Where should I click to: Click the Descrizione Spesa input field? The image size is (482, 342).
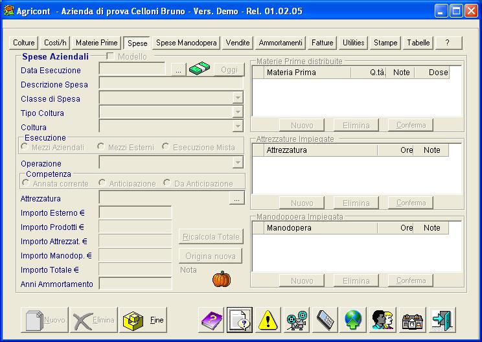(170, 84)
